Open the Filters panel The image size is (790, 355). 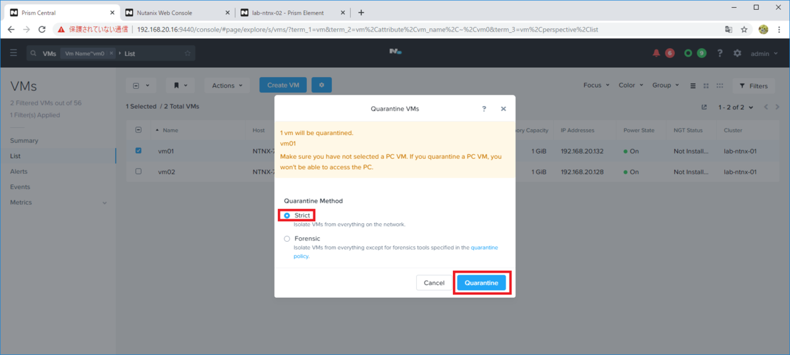[753, 86]
